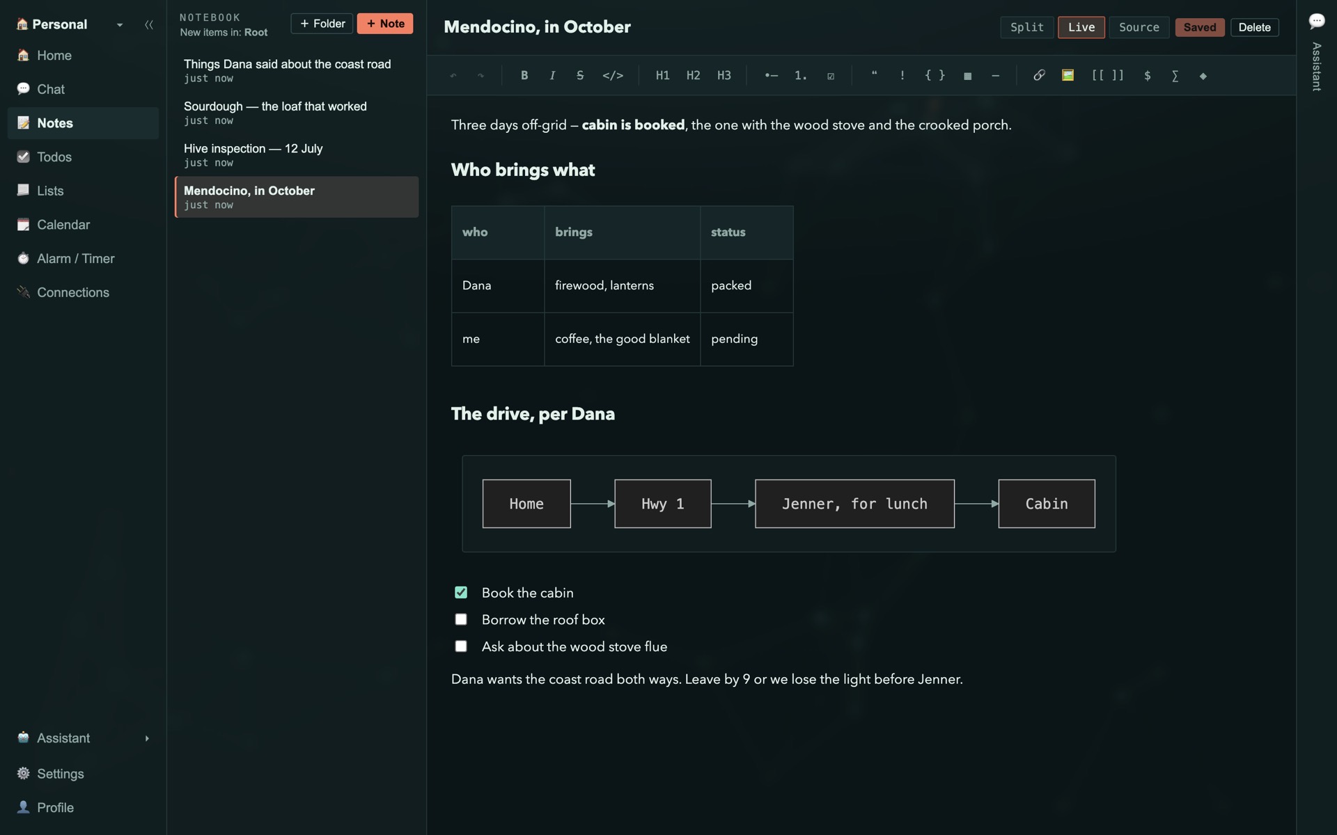The image size is (1337, 835).
Task: Insert an image from the toolbar
Action: click(1068, 75)
